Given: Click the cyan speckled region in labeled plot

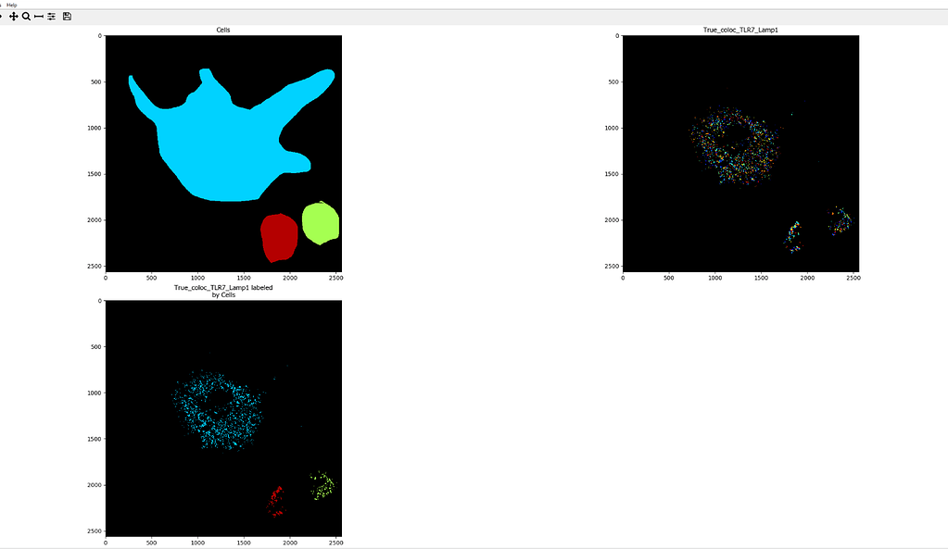Looking at the screenshot, I should point(213,407).
